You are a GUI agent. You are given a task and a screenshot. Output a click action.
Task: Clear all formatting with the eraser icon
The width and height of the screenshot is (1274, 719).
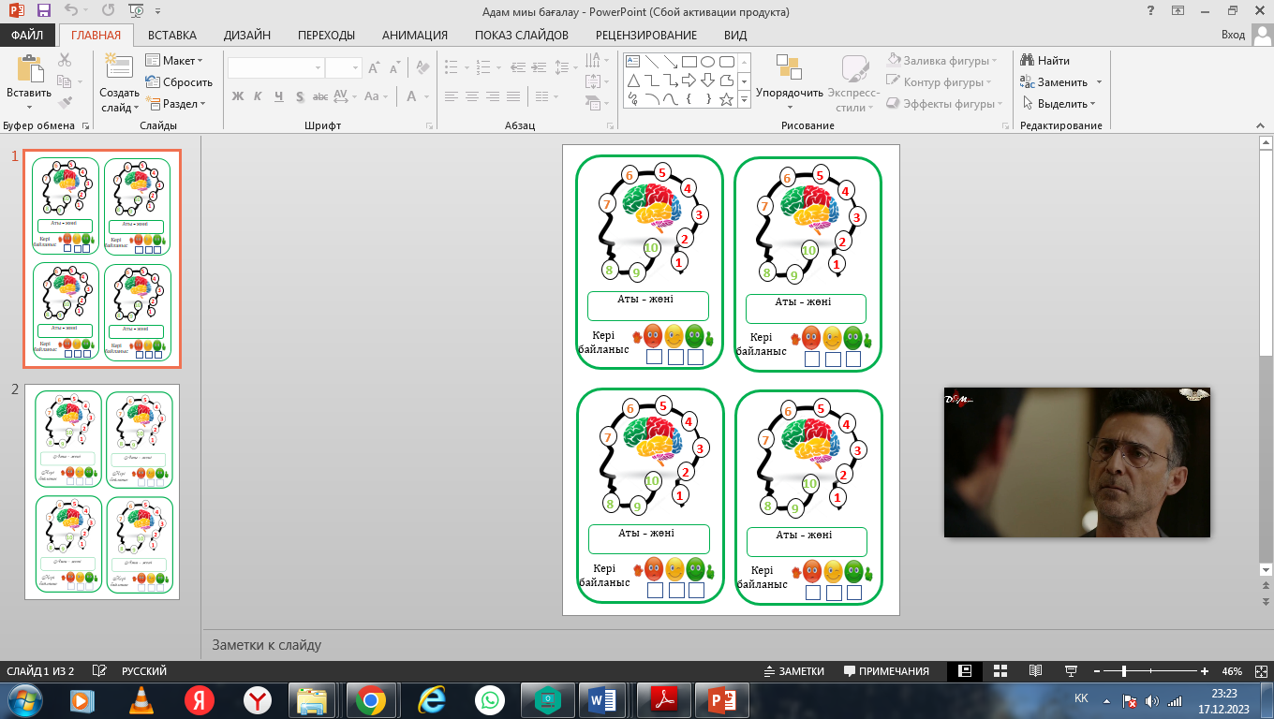[422, 67]
